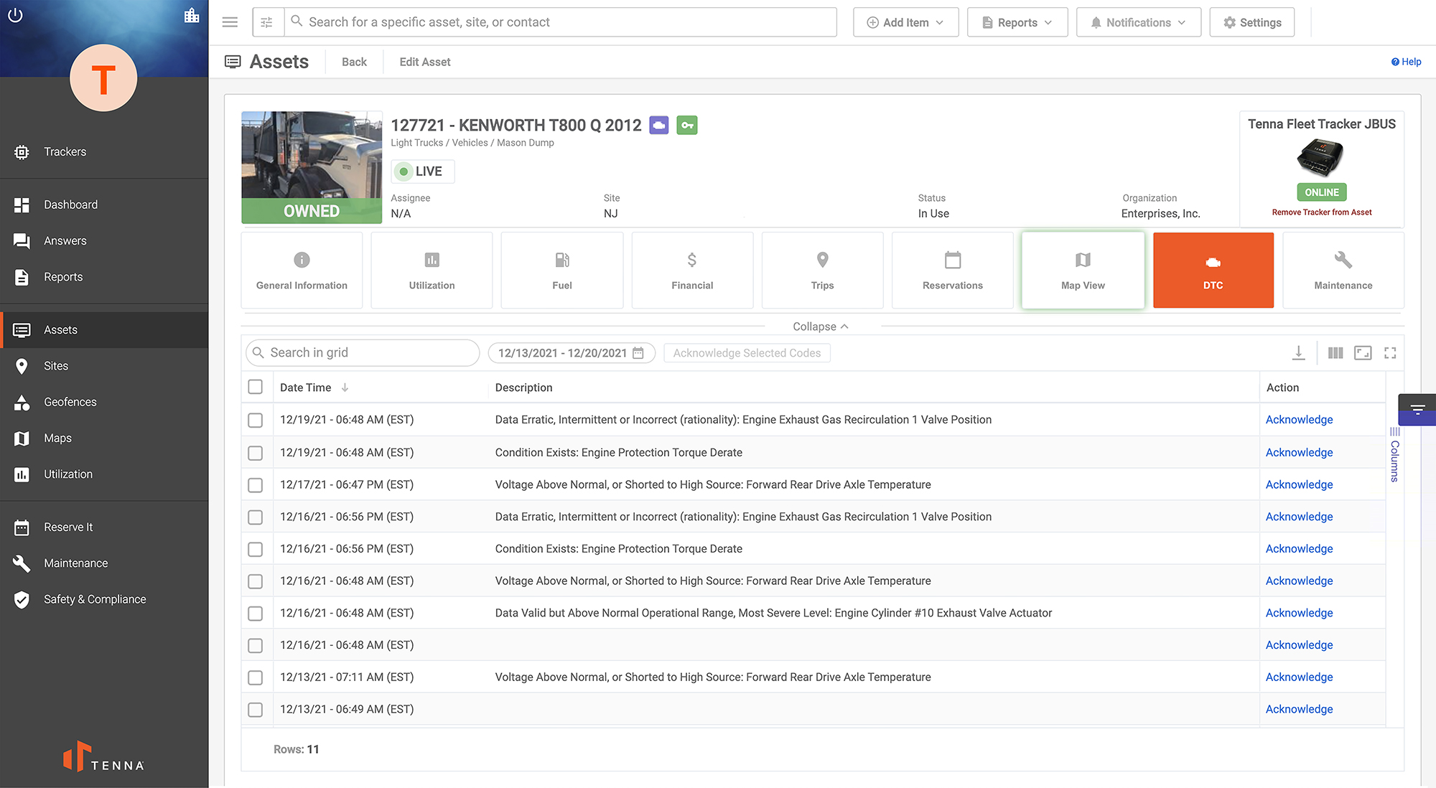Open the Utilization panel
Image resolution: width=1436 pixels, height=788 pixels.
(431, 270)
